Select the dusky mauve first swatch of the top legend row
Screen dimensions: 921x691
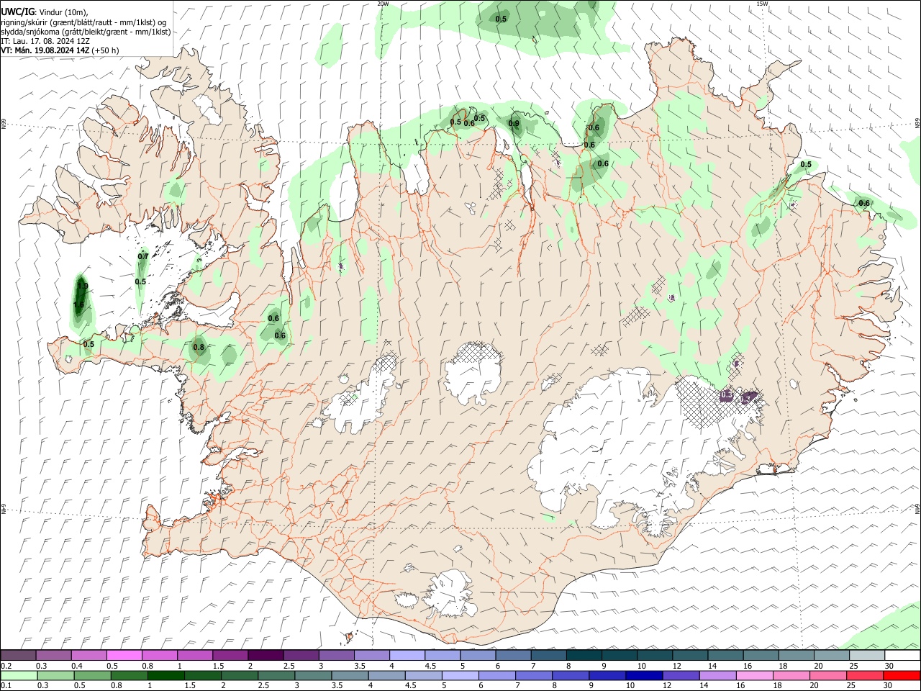point(18,656)
